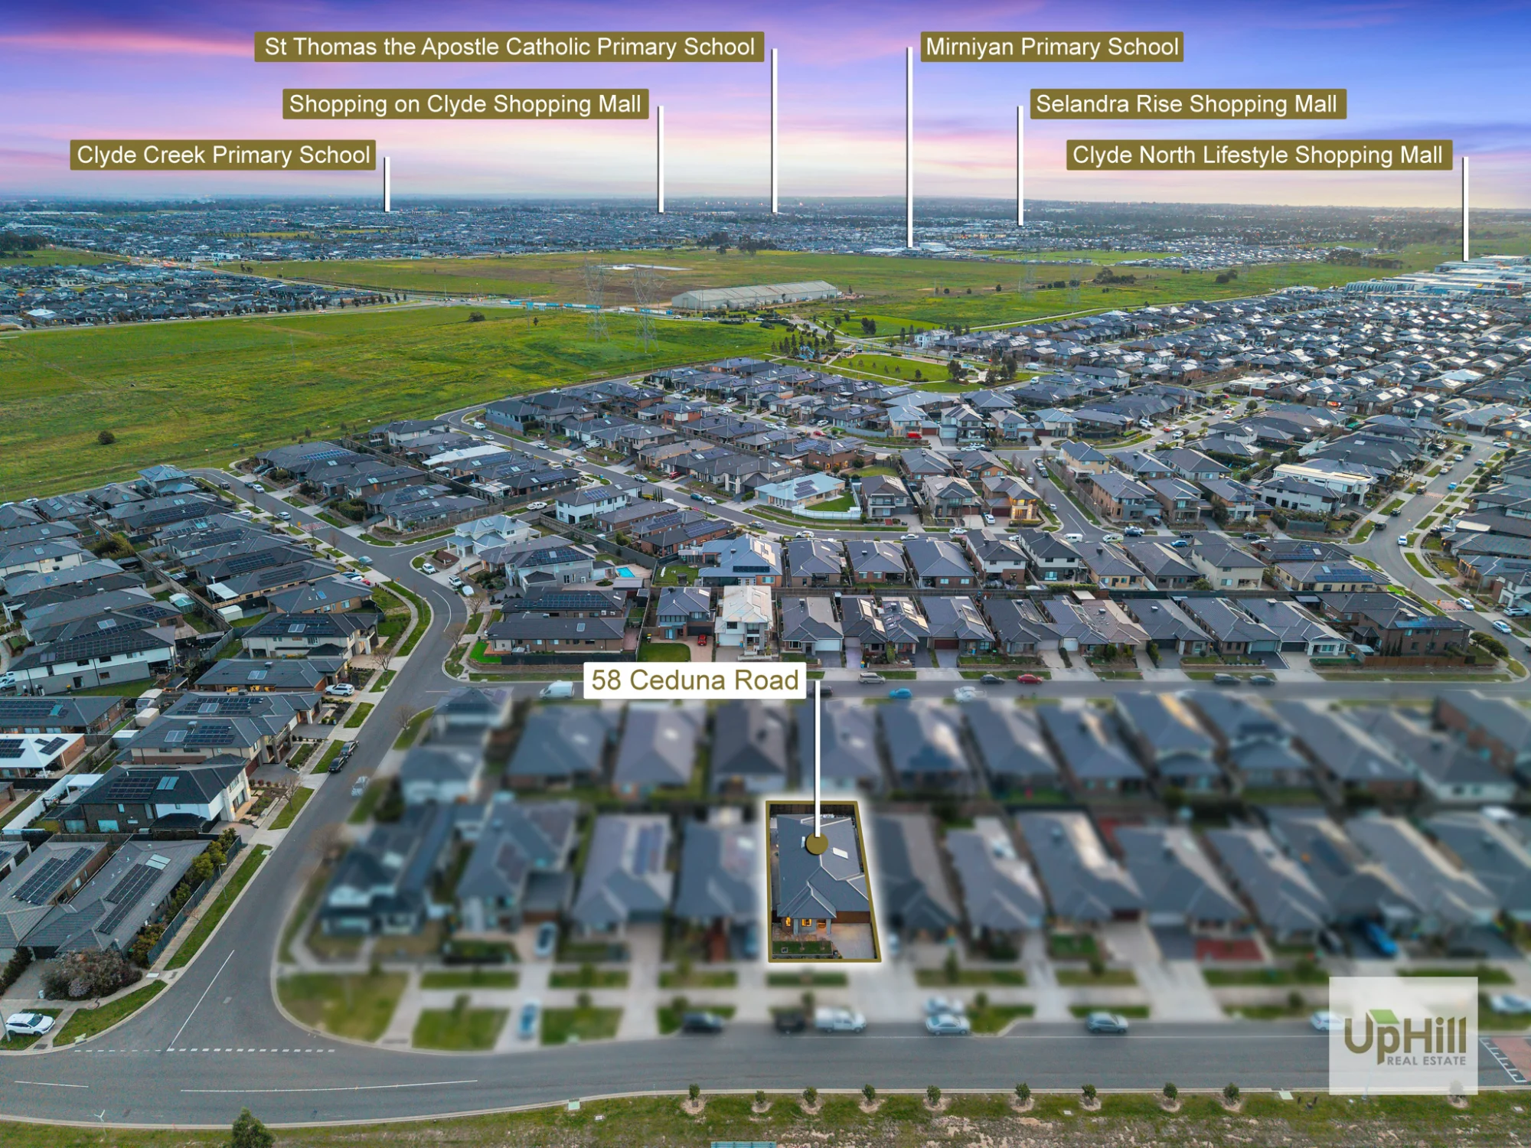Click the Mirniyan Primary School label
1531x1148 pixels.
tap(1052, 47)
